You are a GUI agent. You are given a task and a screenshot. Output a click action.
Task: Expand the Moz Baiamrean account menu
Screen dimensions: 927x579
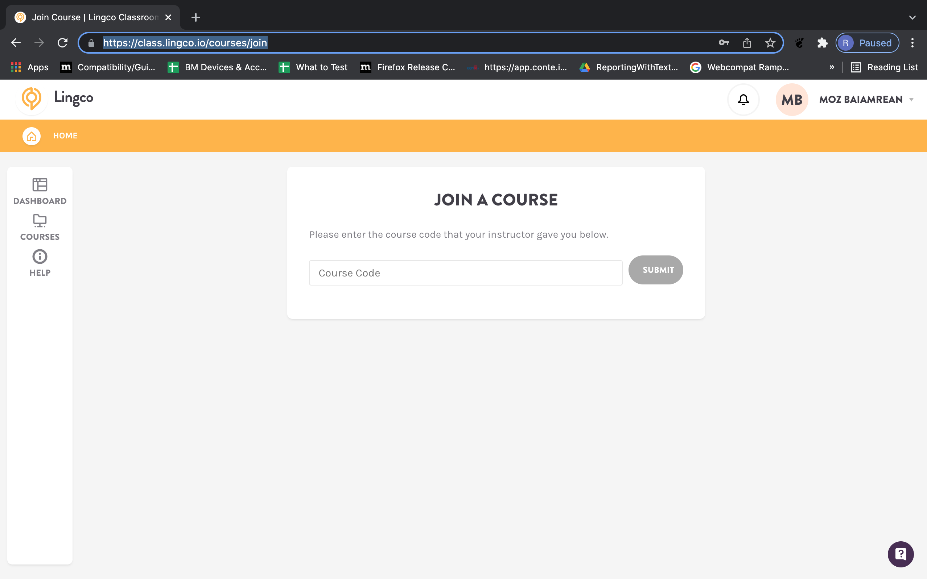tap(867, 99)
